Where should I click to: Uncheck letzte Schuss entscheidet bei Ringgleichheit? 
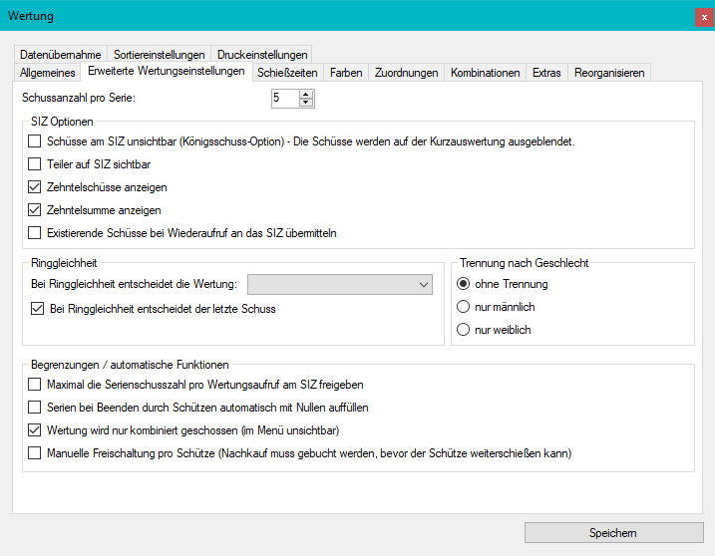pyautogui.click(x=38, y=309)
